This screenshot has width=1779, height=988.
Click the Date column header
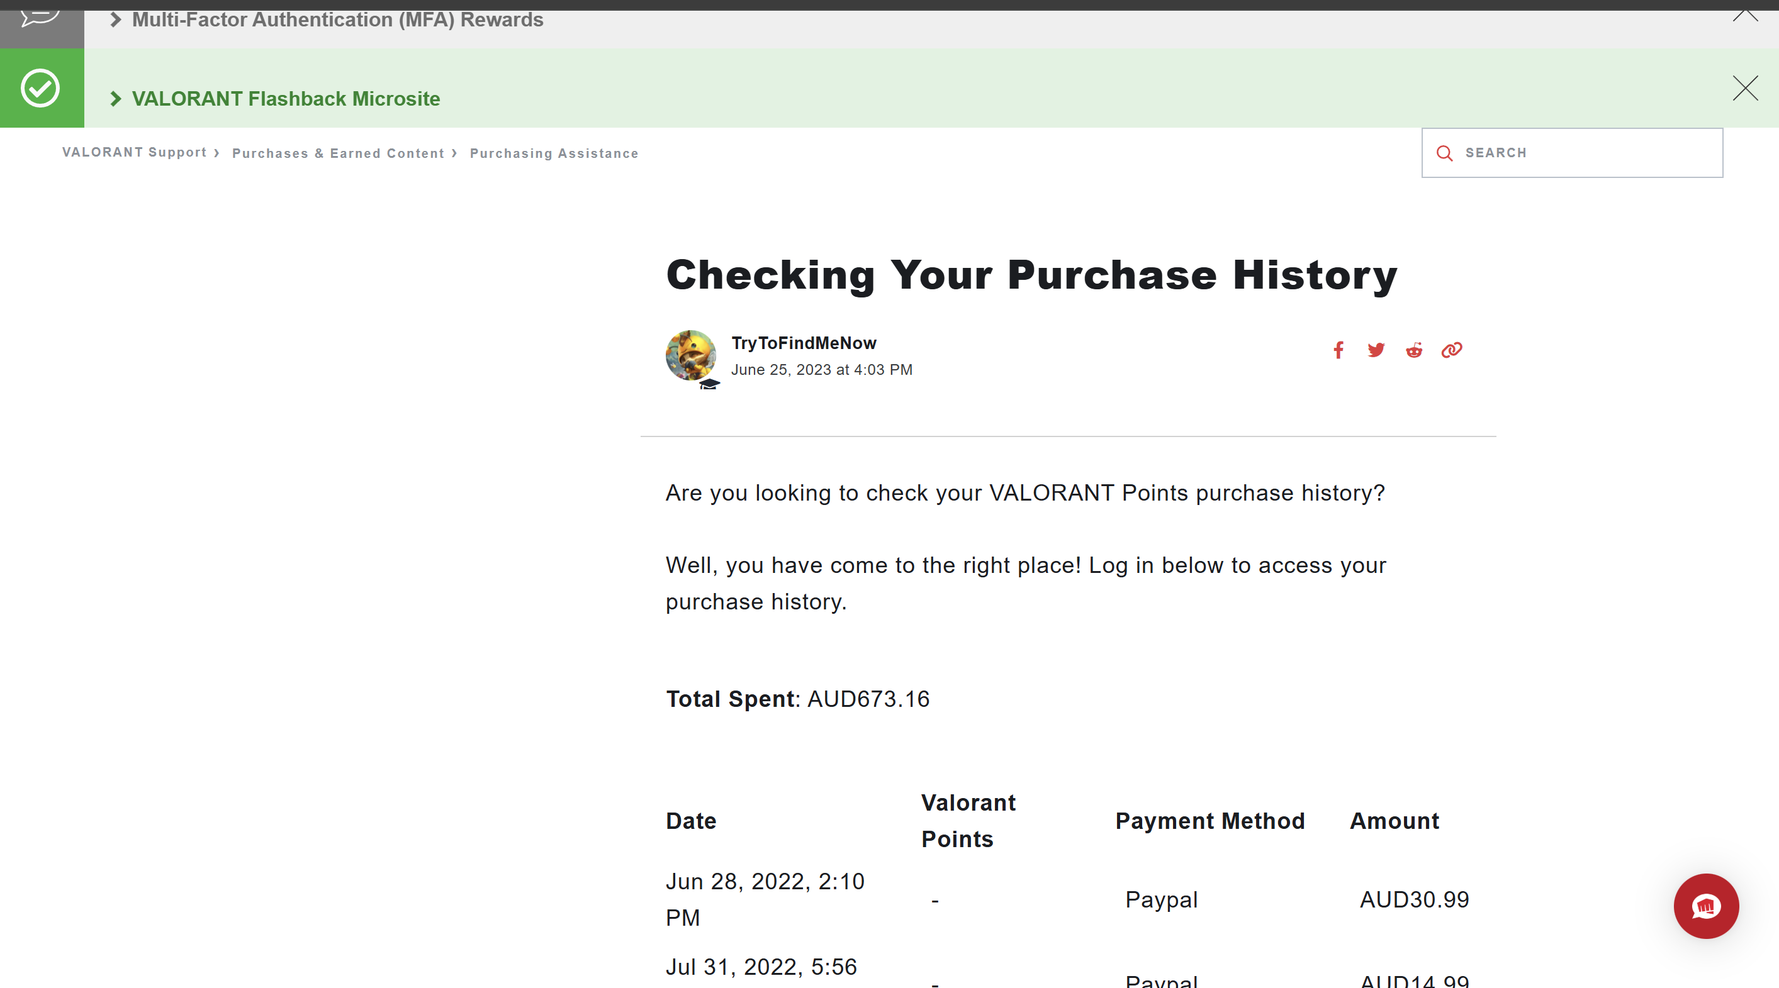pyautogui.click(x=692, y=821)
